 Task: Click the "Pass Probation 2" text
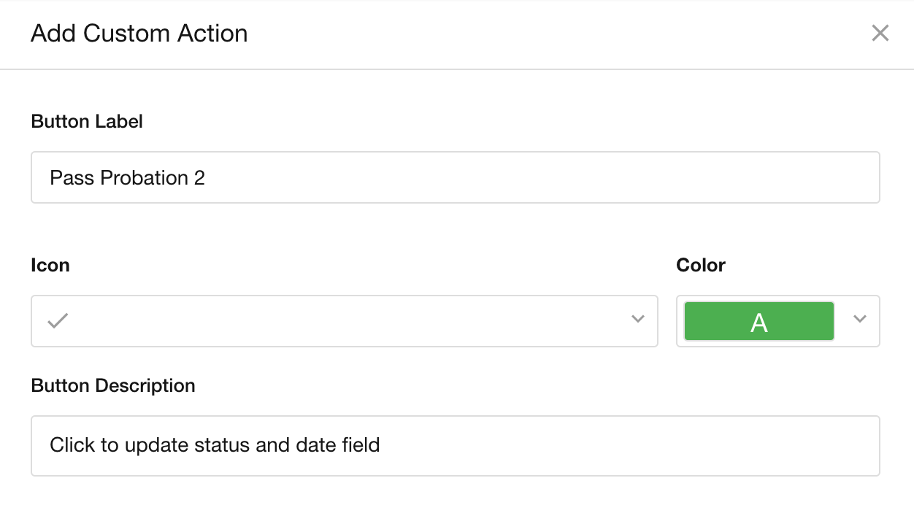(127, 177)
